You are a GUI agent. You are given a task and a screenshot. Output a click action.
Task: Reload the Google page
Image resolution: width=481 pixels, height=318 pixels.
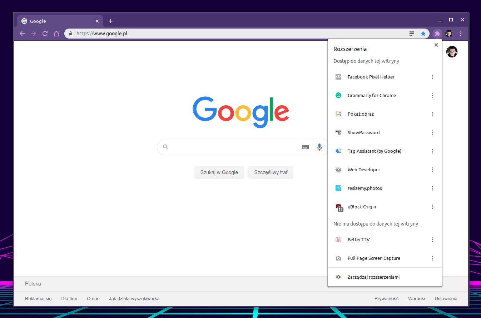point(45,34)
